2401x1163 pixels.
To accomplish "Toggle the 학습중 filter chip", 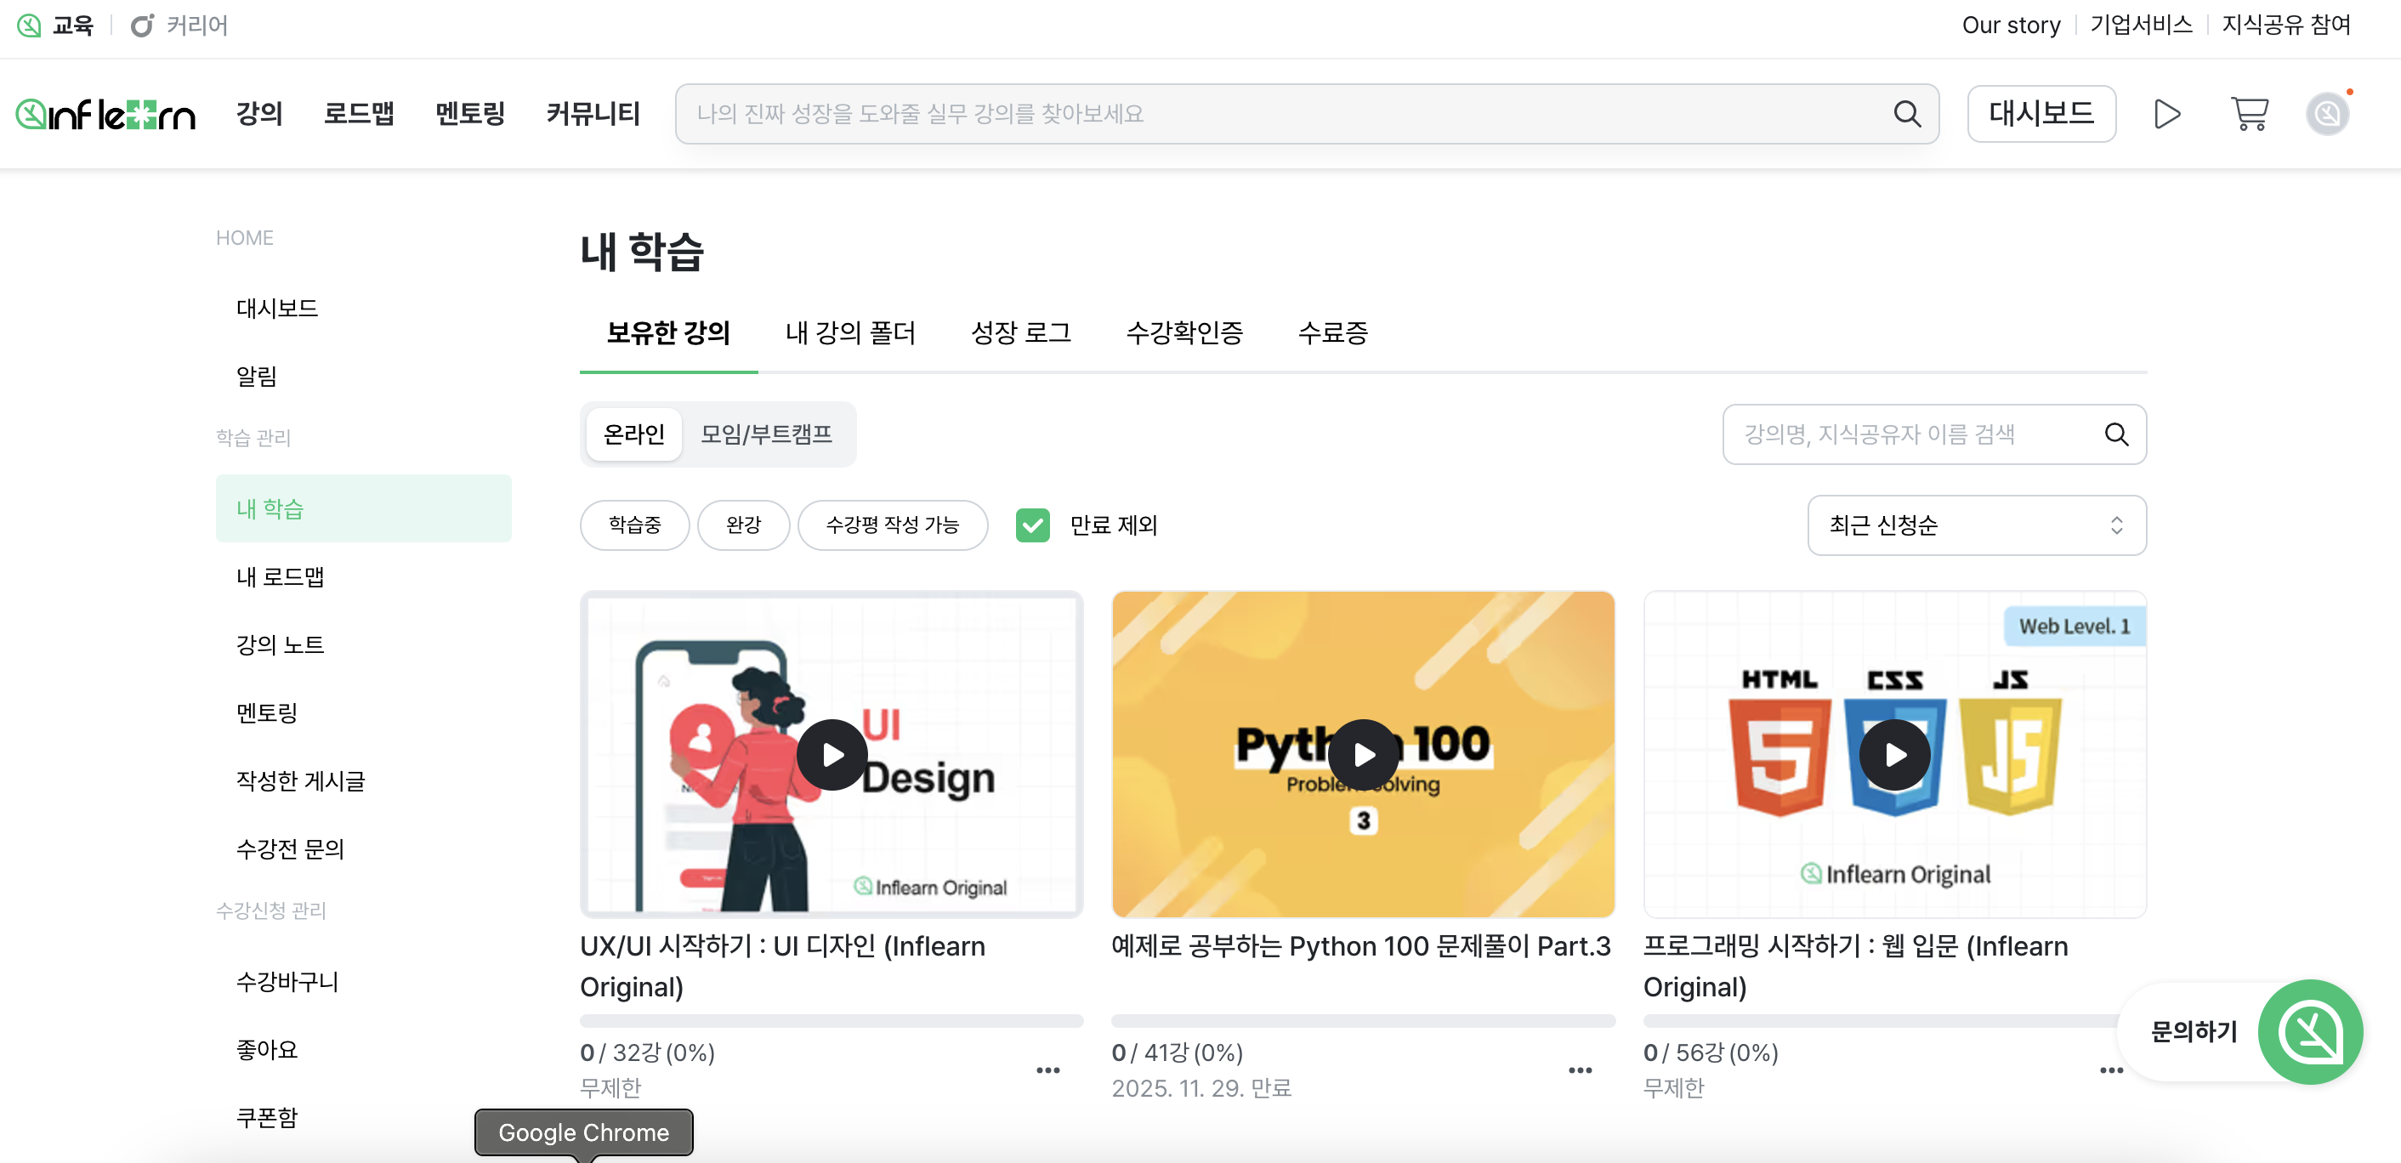I will (633, 525).
